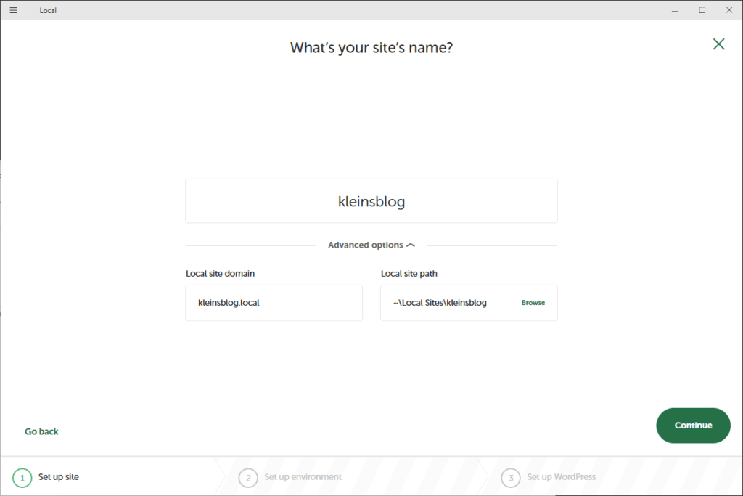Select the Set up site step label
Image resolution: width=743 pixels, height=496 pixels.
59,477
